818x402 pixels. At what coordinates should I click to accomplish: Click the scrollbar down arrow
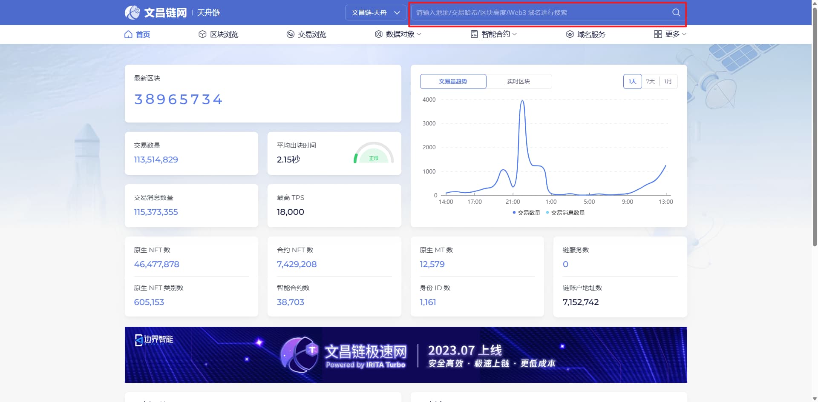[x=815, y=399]
